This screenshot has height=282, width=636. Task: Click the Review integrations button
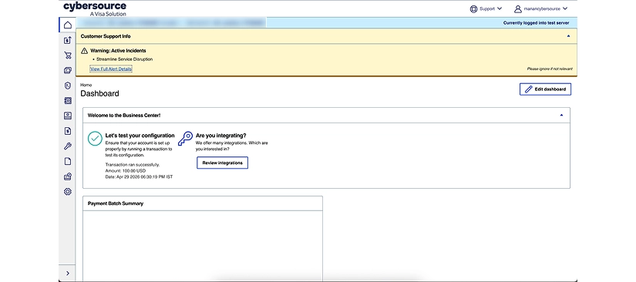click(x=222, y=163)
